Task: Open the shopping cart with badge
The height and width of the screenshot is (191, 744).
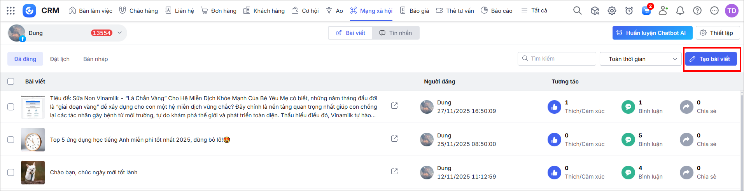Action: coord(646,10)
